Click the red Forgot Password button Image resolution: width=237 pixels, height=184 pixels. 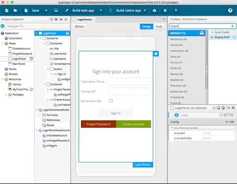[98, 124]
